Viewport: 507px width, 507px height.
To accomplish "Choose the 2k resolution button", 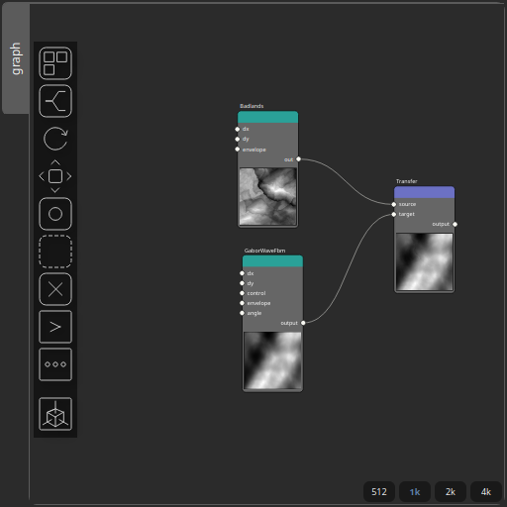I will 451,492.
